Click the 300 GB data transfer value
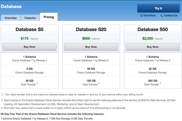 coord(152,81)
